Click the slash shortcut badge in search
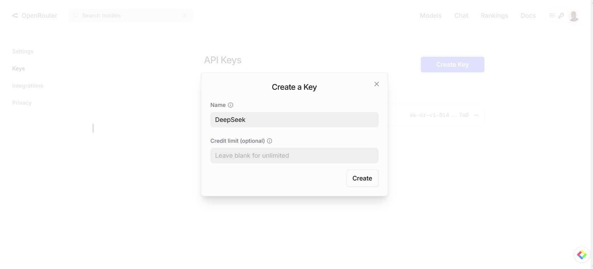 click(x=184, y=16)
